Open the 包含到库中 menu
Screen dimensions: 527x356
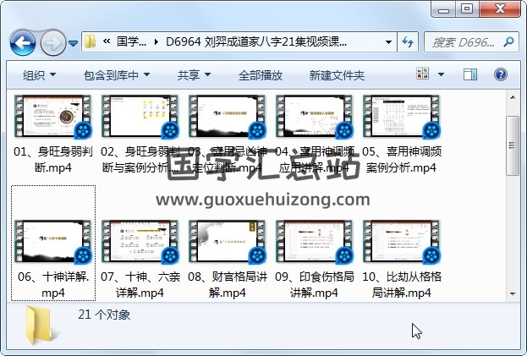click(116, 75)
